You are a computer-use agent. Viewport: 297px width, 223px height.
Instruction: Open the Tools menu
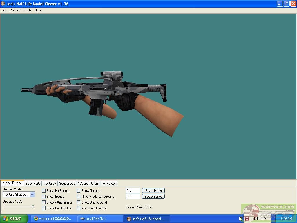[28, 10]
